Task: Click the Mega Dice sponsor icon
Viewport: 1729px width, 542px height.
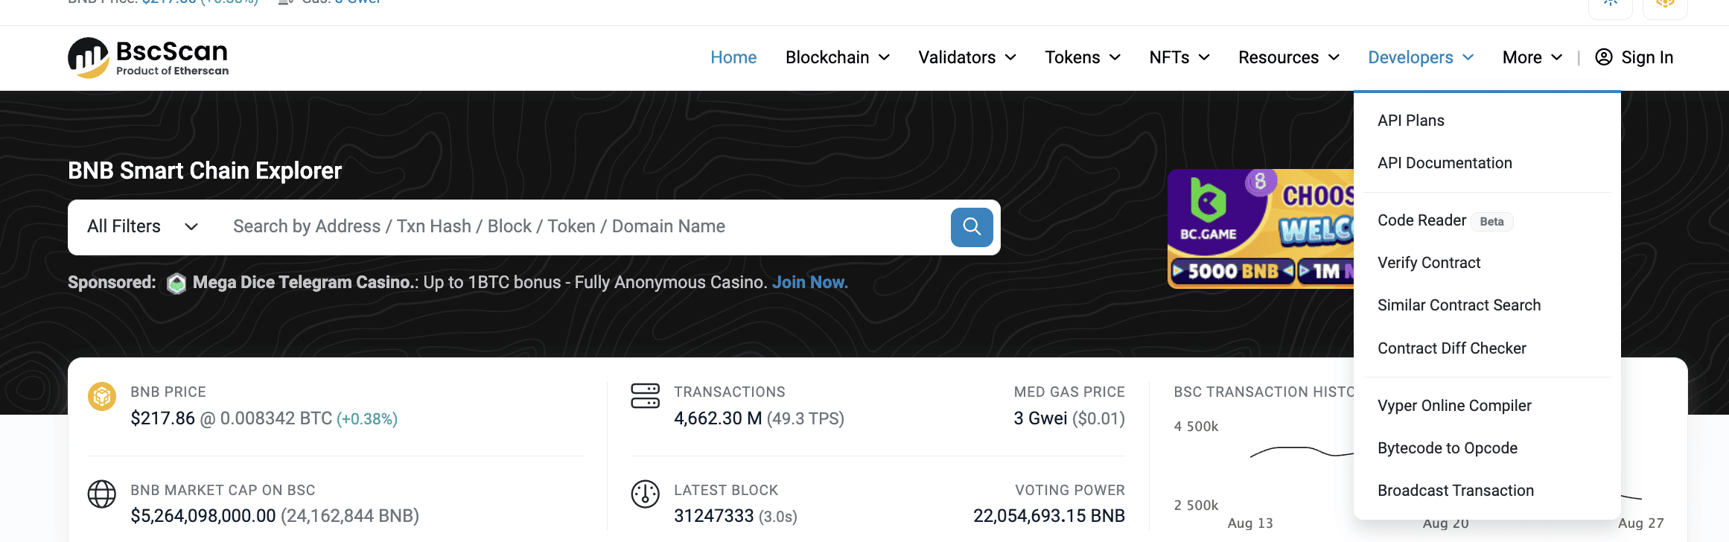Action: [x=176, y=283]
